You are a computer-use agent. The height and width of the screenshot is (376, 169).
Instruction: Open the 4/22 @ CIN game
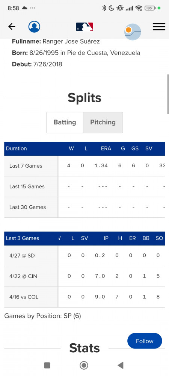coord(84,276)
